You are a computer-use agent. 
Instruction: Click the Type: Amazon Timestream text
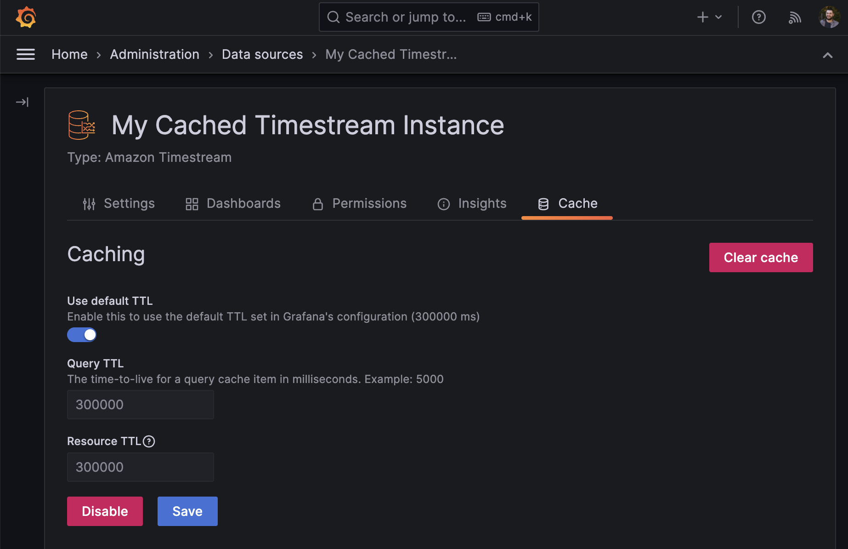click(x=149, y=157)
